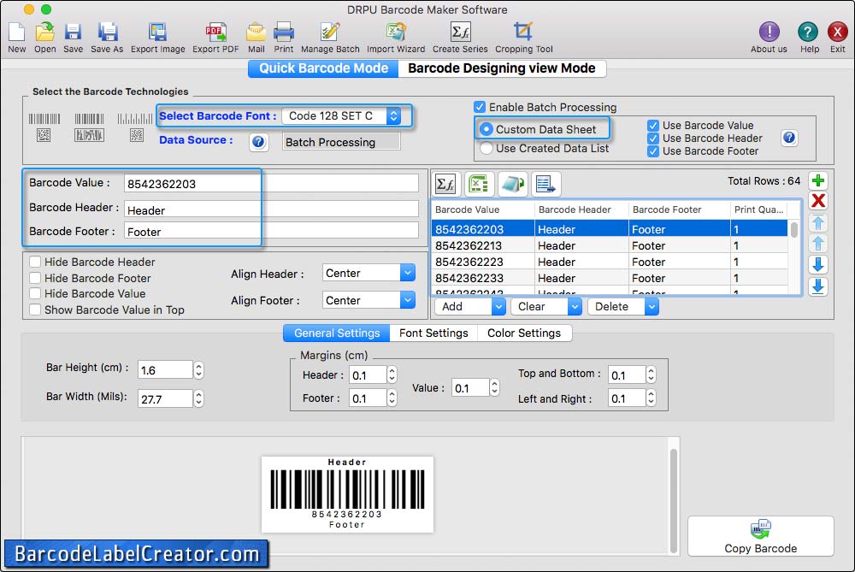Switch to Barcode Designing view Mode
This screenshot has width=855, height=572.
(x=502, y=68)
